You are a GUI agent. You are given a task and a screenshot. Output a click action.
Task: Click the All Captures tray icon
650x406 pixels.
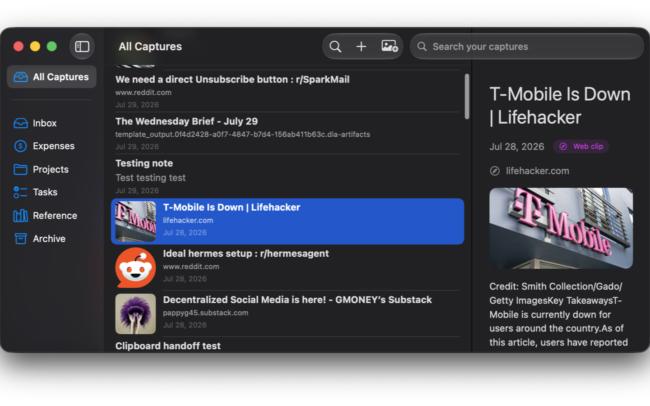point(21,77)
